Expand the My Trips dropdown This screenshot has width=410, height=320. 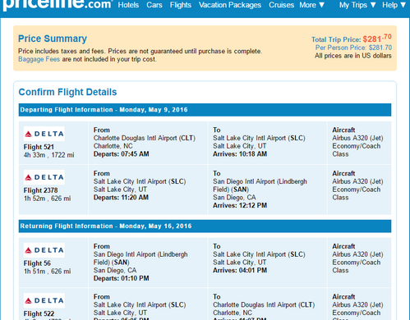click(357, 5)
